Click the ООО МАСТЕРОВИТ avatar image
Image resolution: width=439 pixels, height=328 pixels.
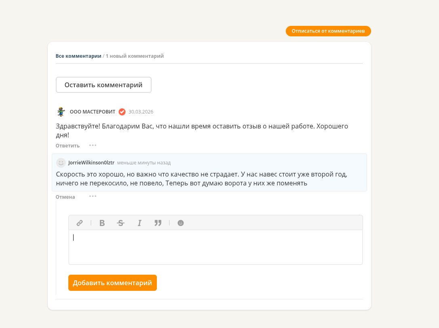tap(61, 111)
